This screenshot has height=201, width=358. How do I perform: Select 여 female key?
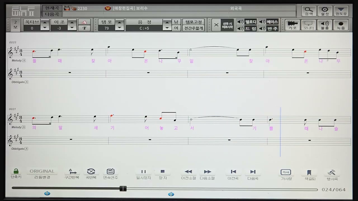tap(176, 28)
